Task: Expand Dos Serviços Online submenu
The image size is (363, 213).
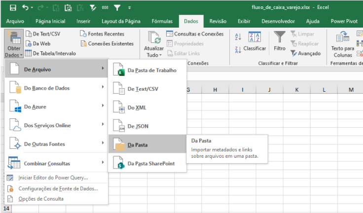Action: click(56, 125)
